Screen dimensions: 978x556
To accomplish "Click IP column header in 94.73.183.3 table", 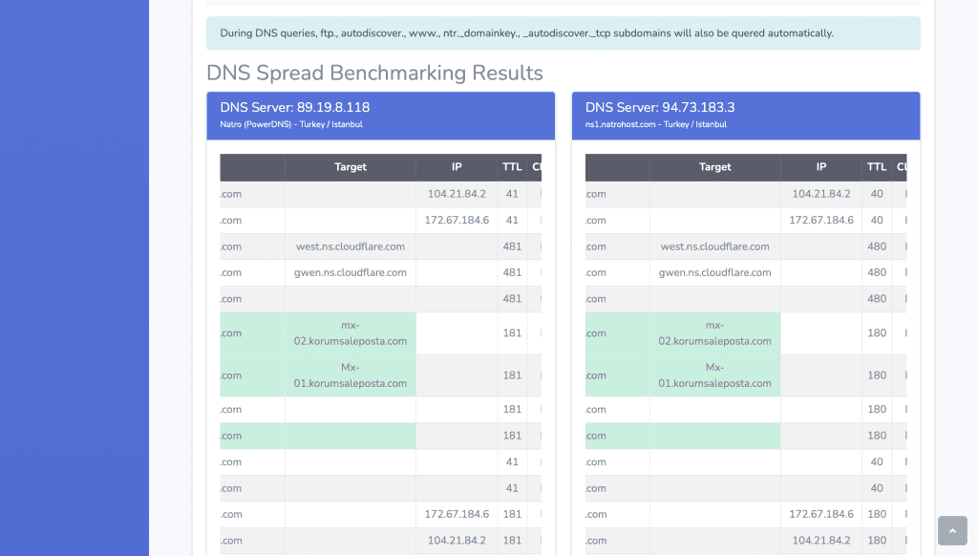I will 821,167.
